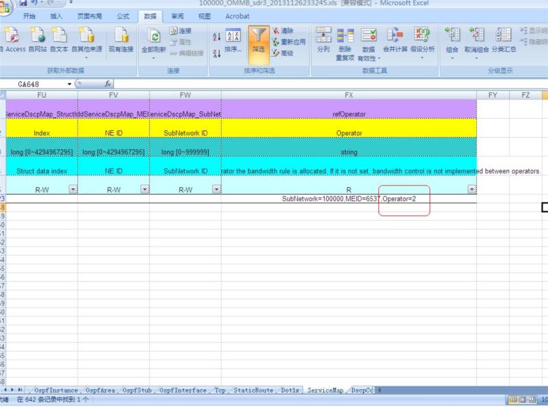The height and width of the screenshot is (411, 548).
Task: Open filter dropdown in column FX
Action: (472, 190)
